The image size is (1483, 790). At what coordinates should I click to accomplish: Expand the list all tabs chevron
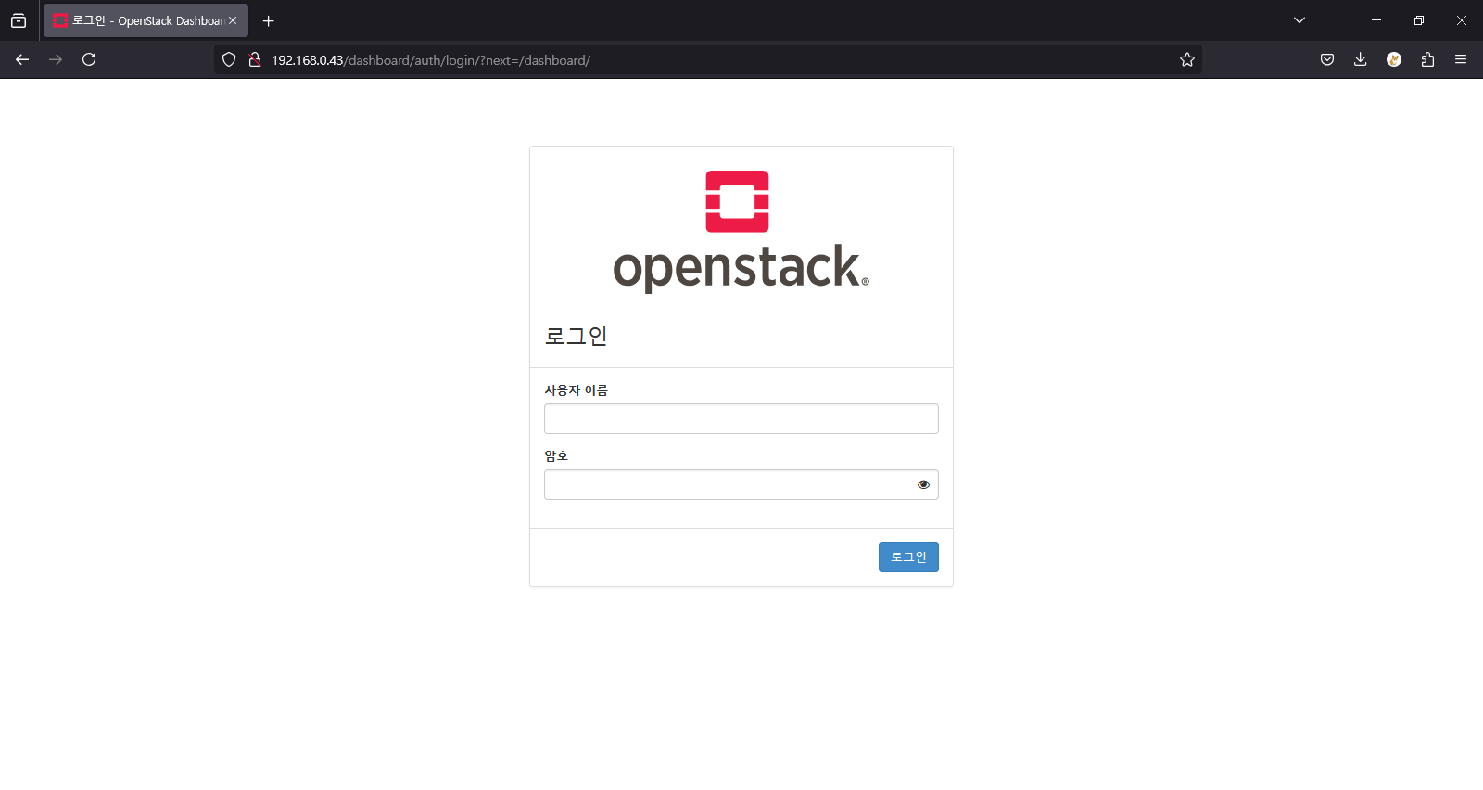coord(1299,20)
